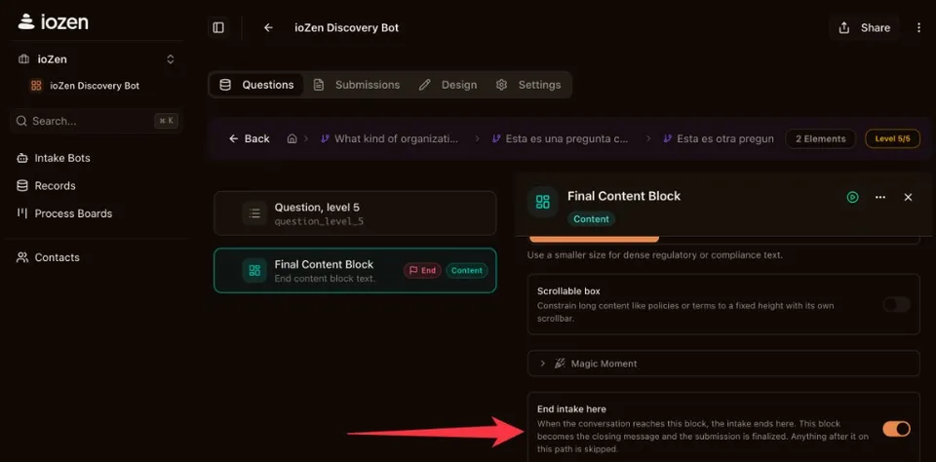
Task: Open Records
Action: click(55, 185)
